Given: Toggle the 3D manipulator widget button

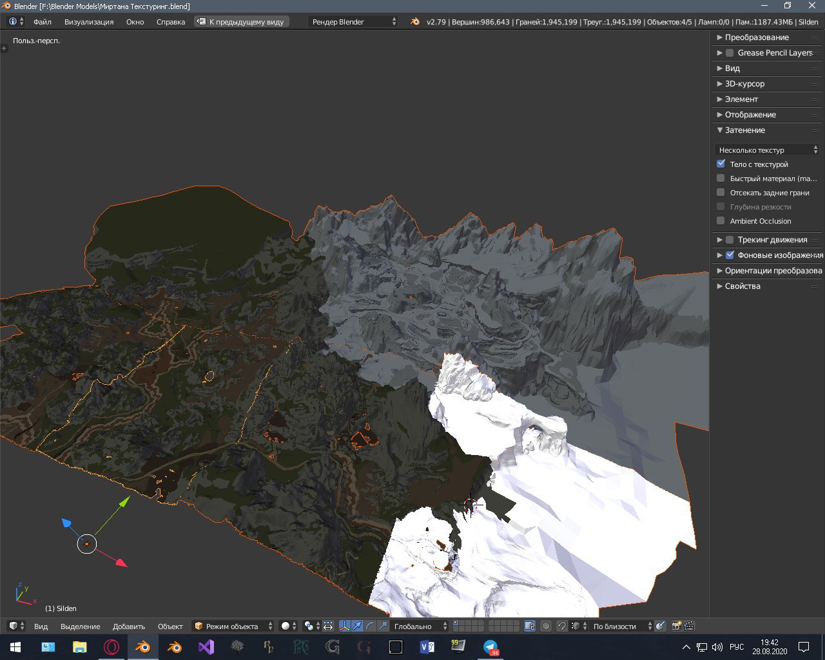Looking at the screenshot, I should tap(345, 626).
